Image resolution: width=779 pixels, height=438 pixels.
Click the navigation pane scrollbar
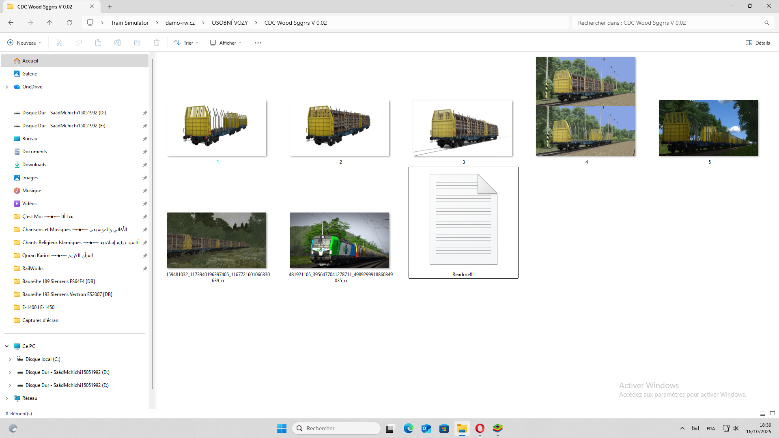(152, 223)
